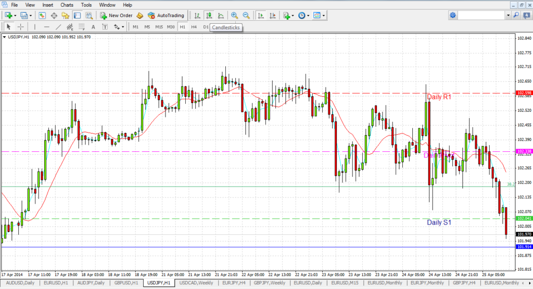Toggle chart shift from right border

[273, 15]
